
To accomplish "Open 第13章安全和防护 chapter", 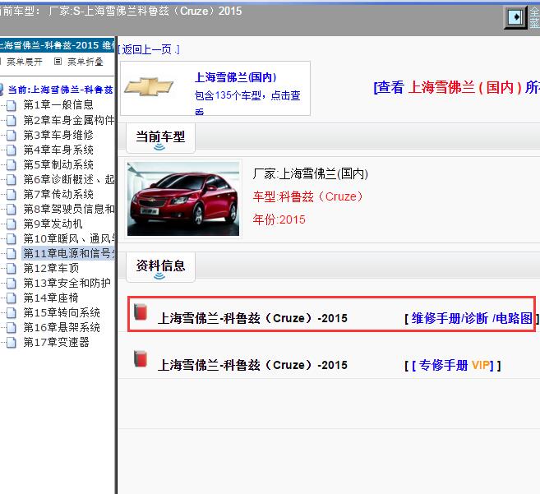I will (x=67, y=283).
